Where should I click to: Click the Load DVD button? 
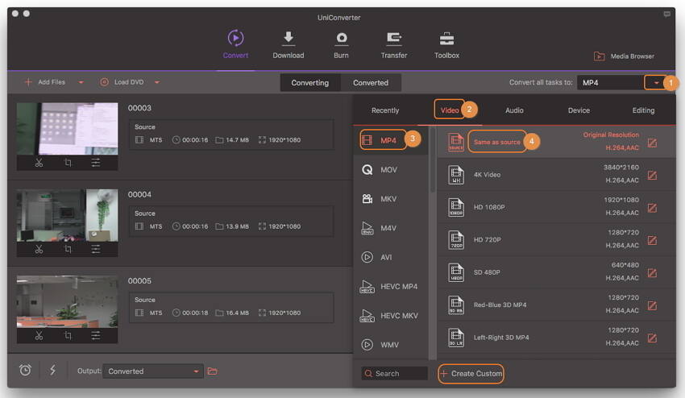point(122,81)
